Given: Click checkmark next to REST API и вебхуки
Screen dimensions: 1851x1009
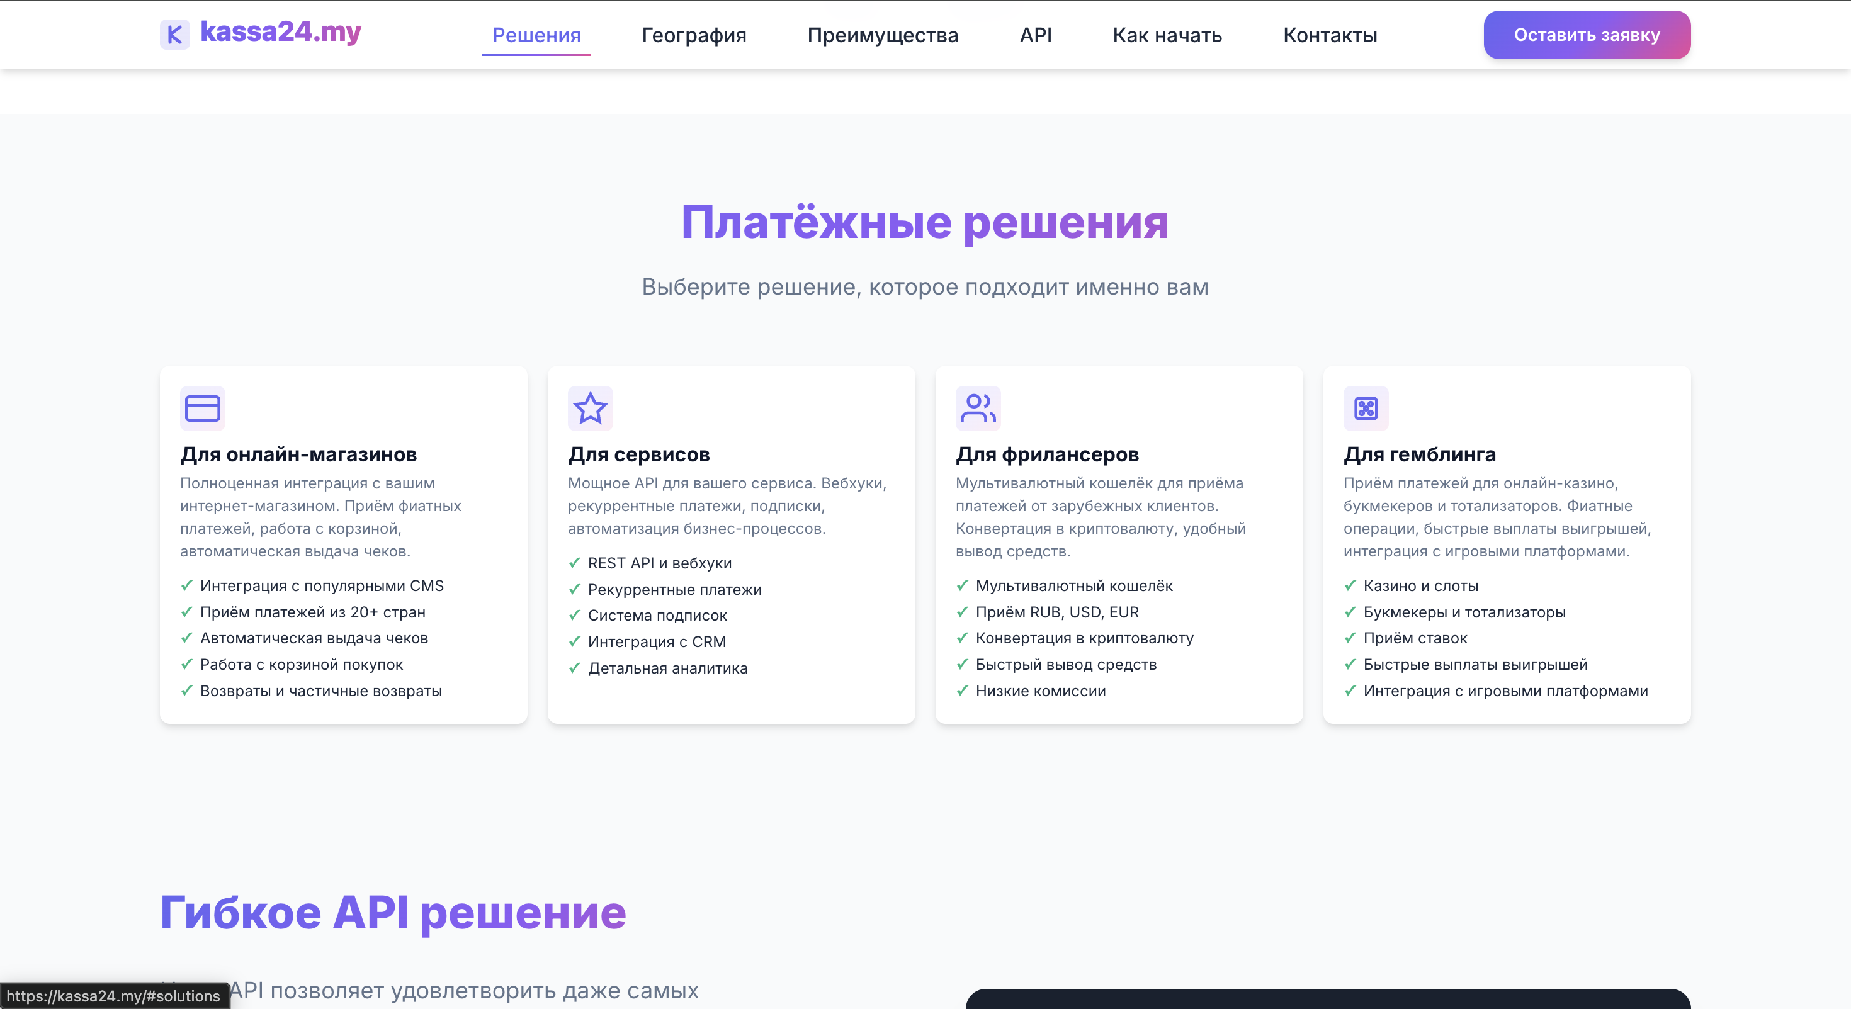Looking at the screenshot, I should tap(574, 563).
